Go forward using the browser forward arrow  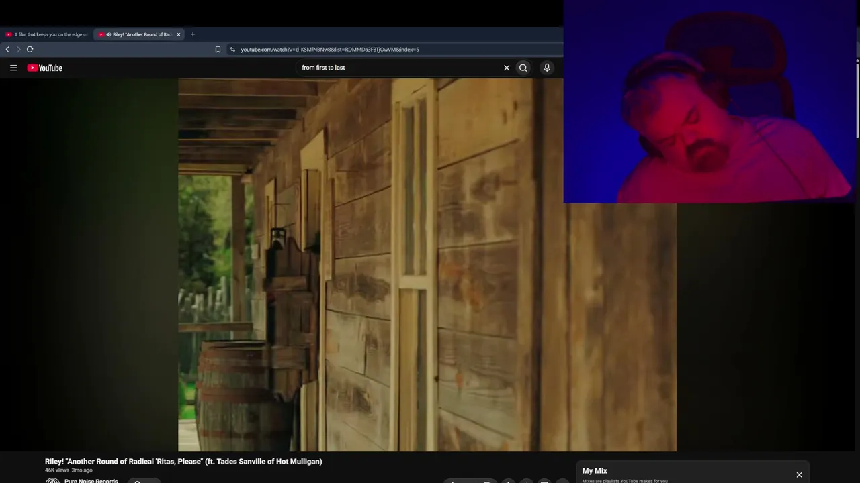(x=19, y=49)
